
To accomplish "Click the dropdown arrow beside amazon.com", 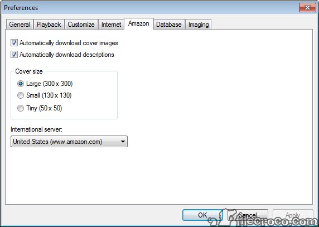I will pos(123,141).
